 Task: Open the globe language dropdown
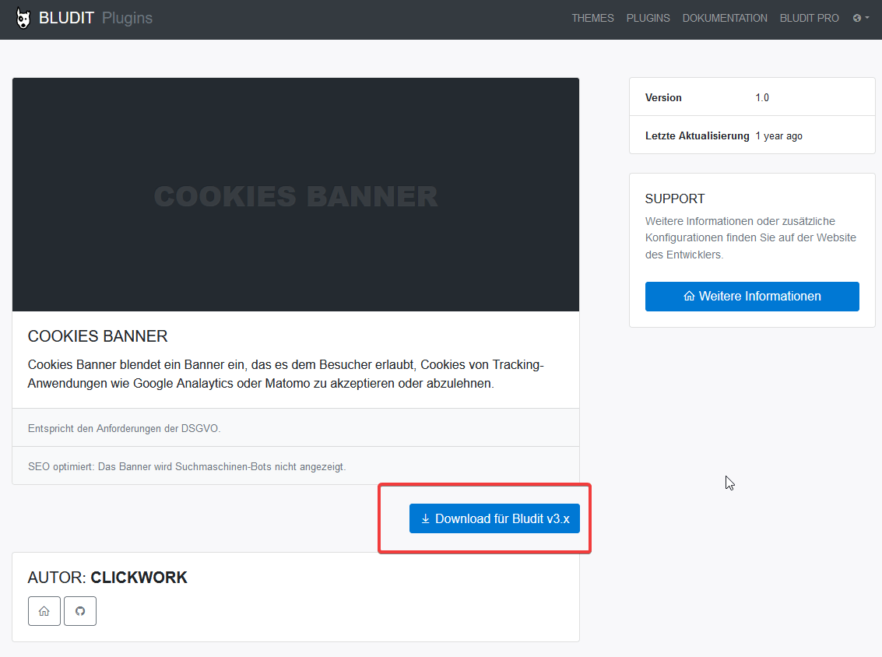pos(861,18)
